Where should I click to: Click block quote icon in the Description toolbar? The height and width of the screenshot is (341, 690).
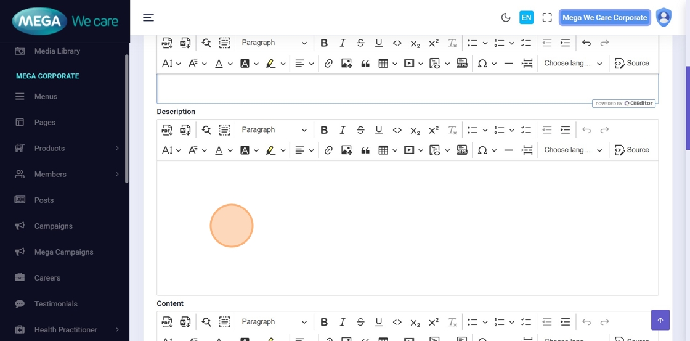point(365,150)
